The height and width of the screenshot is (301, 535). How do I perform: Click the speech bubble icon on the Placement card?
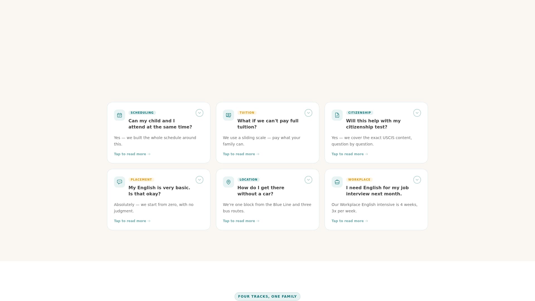[x=119, y=182]
